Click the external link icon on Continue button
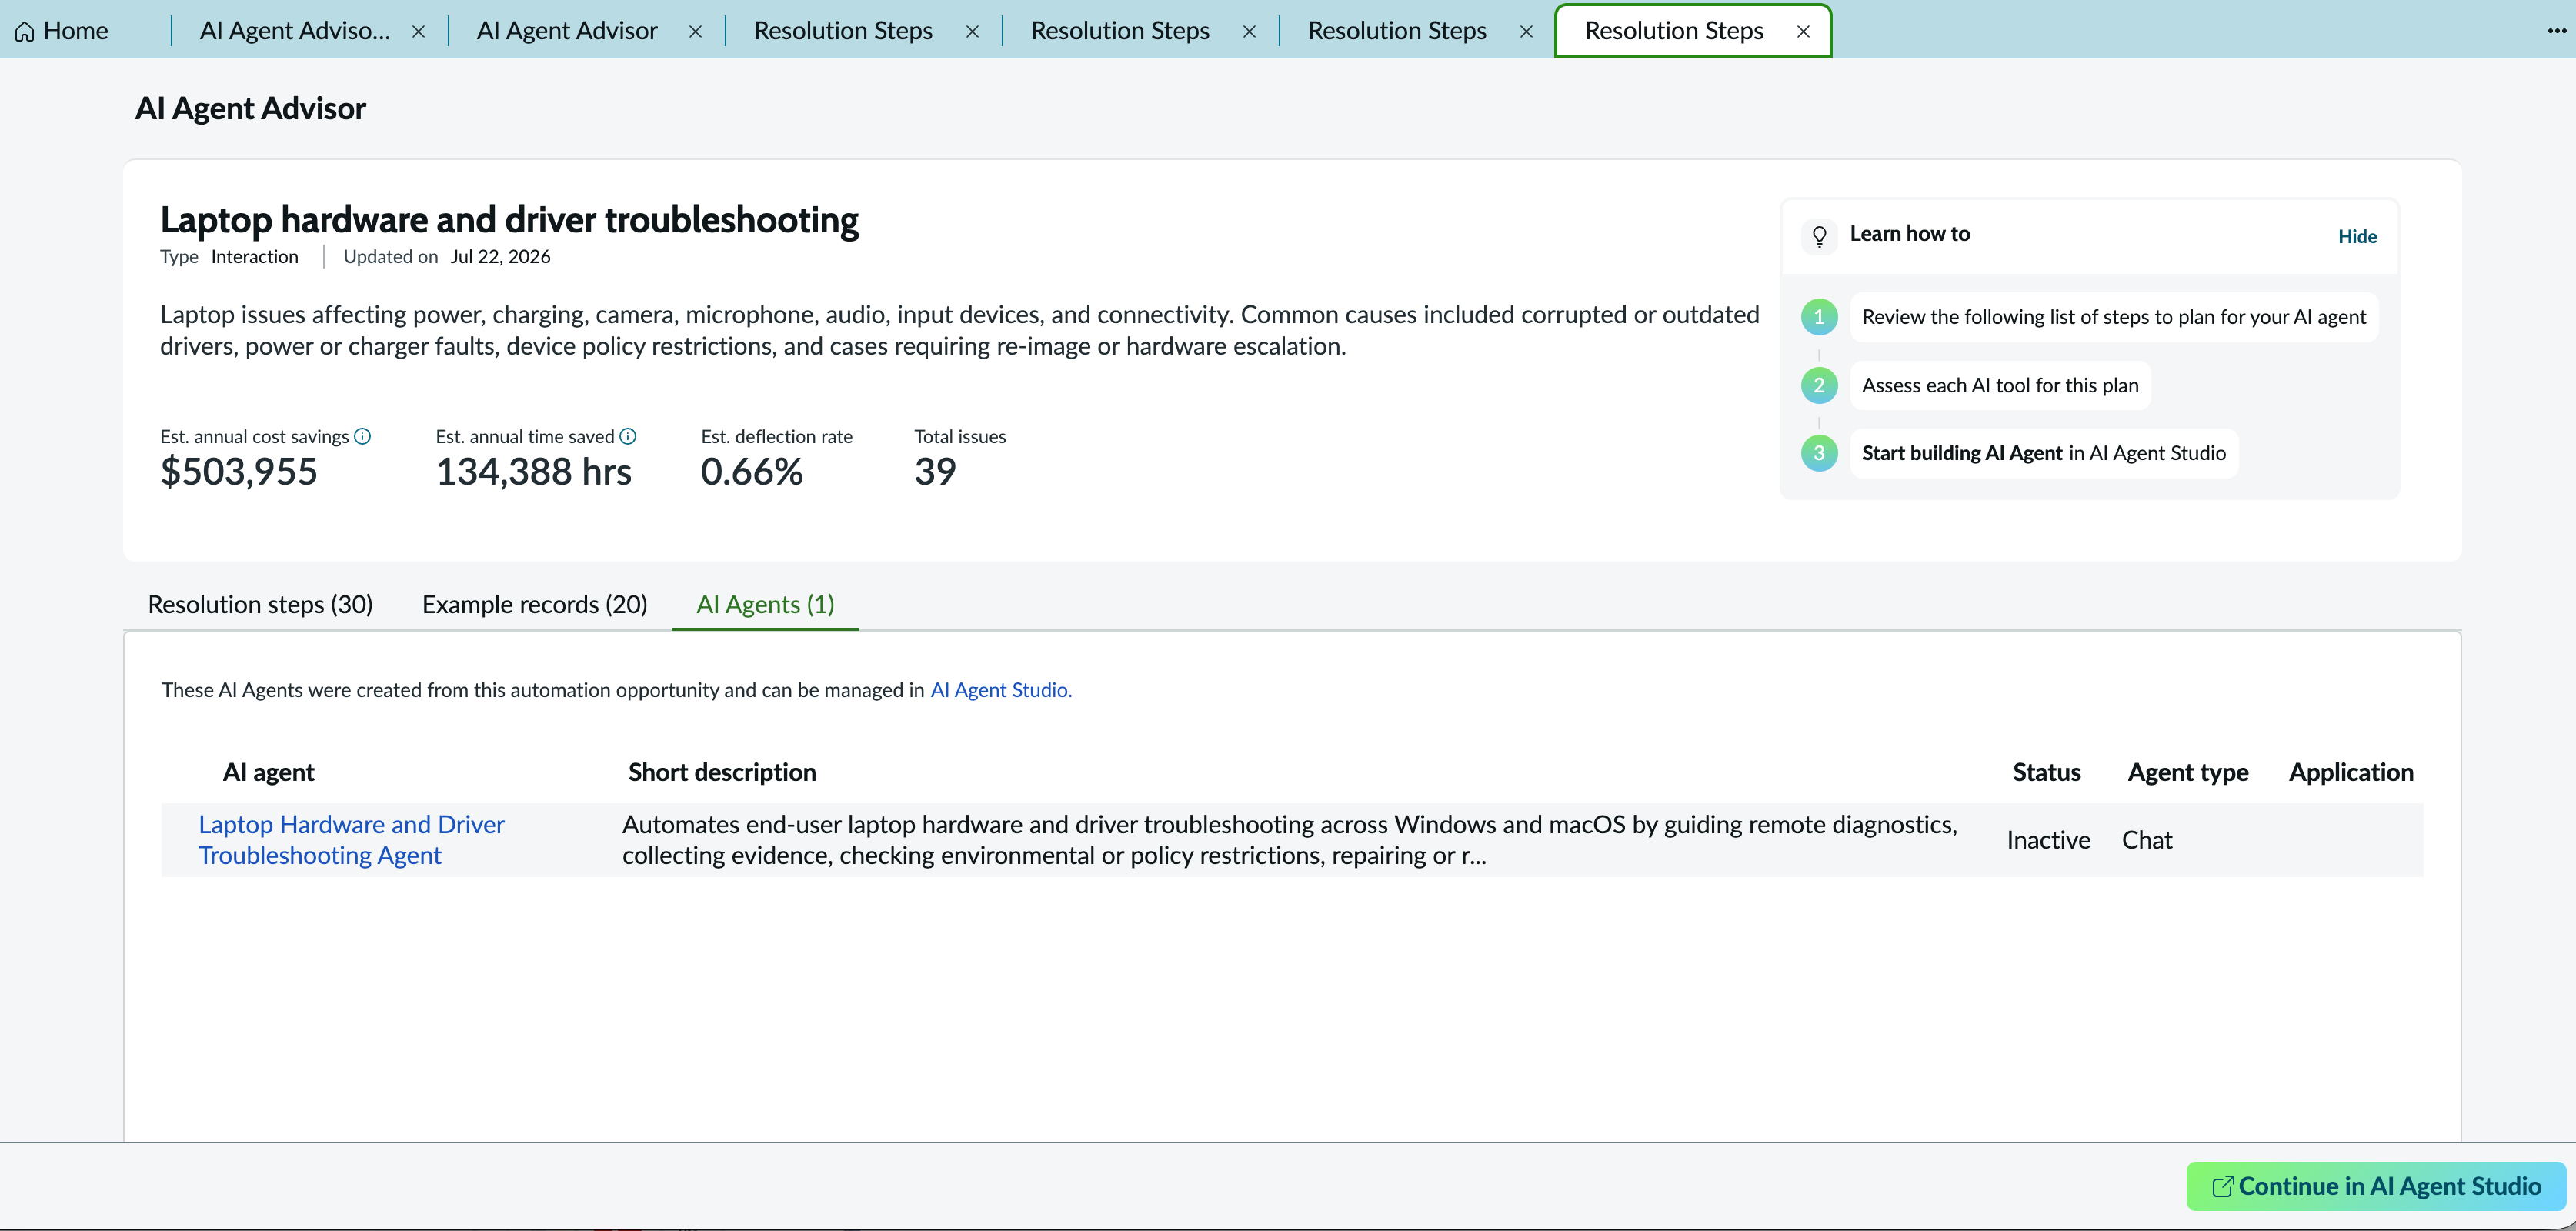Screen dimensions: 2576x1231 pyautogui.click(x=2222, y=1186)
